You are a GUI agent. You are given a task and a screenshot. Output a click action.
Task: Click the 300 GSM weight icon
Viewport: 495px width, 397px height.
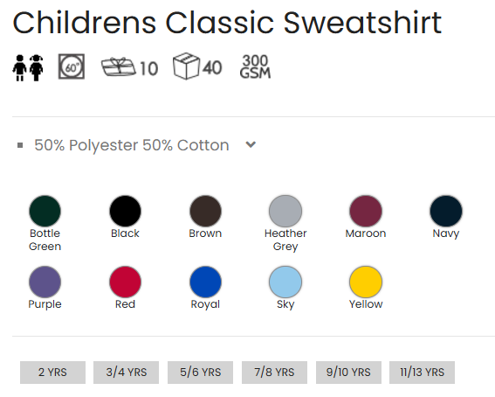pos(255,66)
